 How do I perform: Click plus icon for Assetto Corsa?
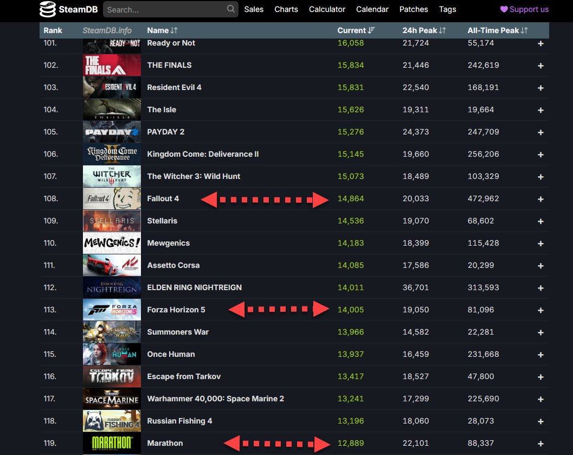pyautogui.click(x=540, y=266)
